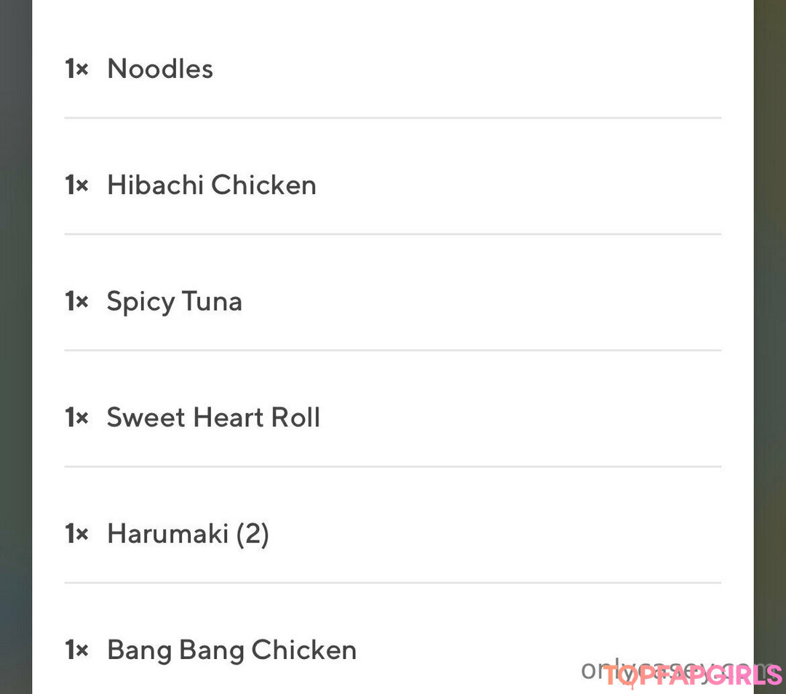This screenshot has width=786, height=694.
Task: Click the divider line beneath Harumaki (2)
Action: click(393, 583)
